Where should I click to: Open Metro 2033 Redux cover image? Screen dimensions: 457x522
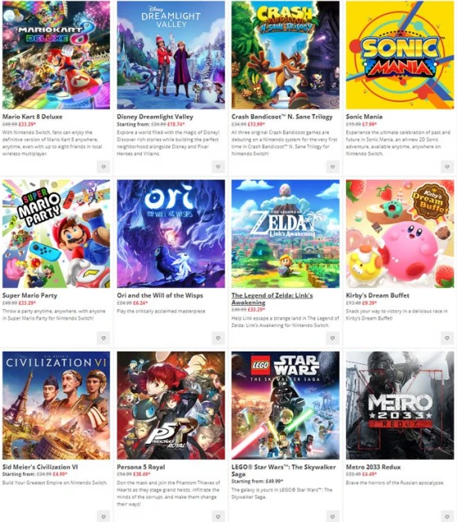coord(400,405)
